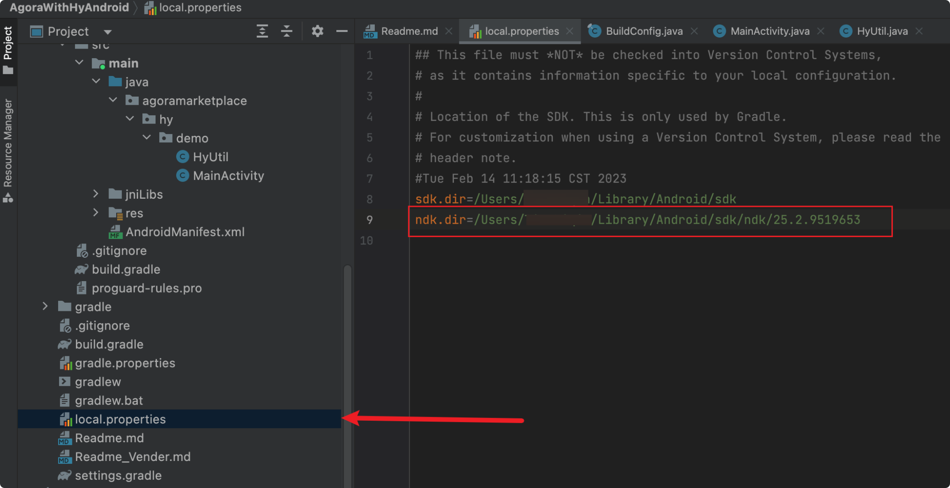Screen dimensions: 950x488
Task: Collapse the main folder chevron
Action: (79, 62)
